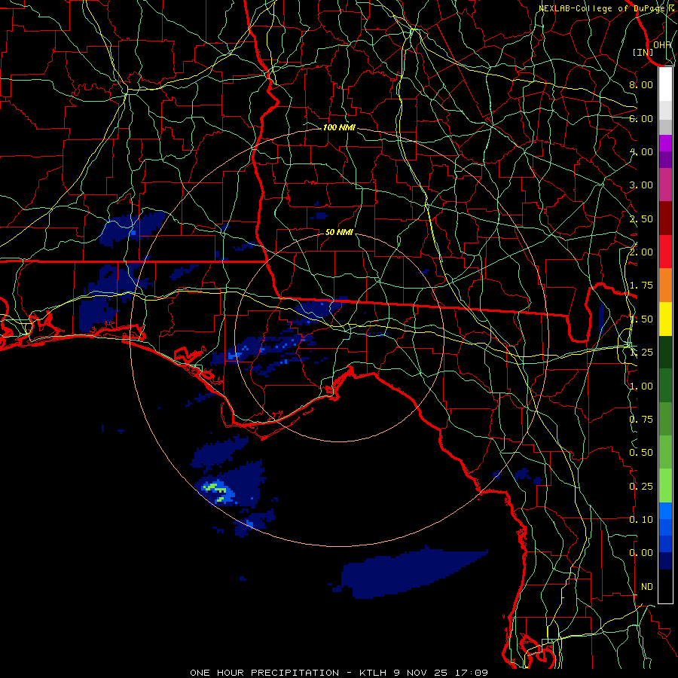Image resolution: width=678 pixels, height=678 pixels.
Task: Select the 2.00 legend value
Action: [641, 252]
